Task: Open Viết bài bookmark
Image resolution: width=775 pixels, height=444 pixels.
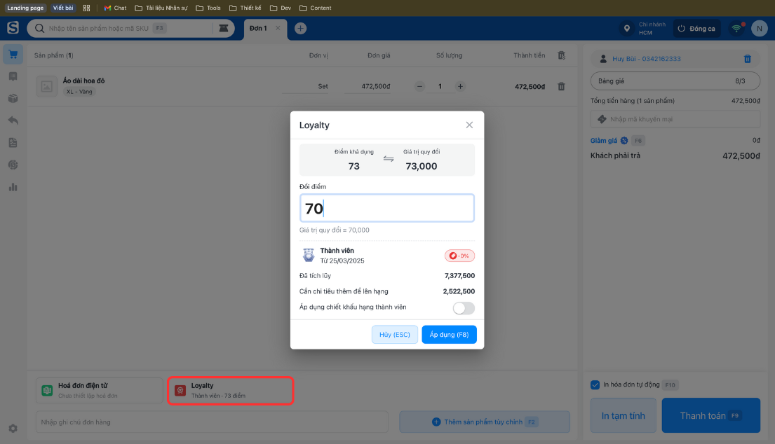Action: point(63,8)
